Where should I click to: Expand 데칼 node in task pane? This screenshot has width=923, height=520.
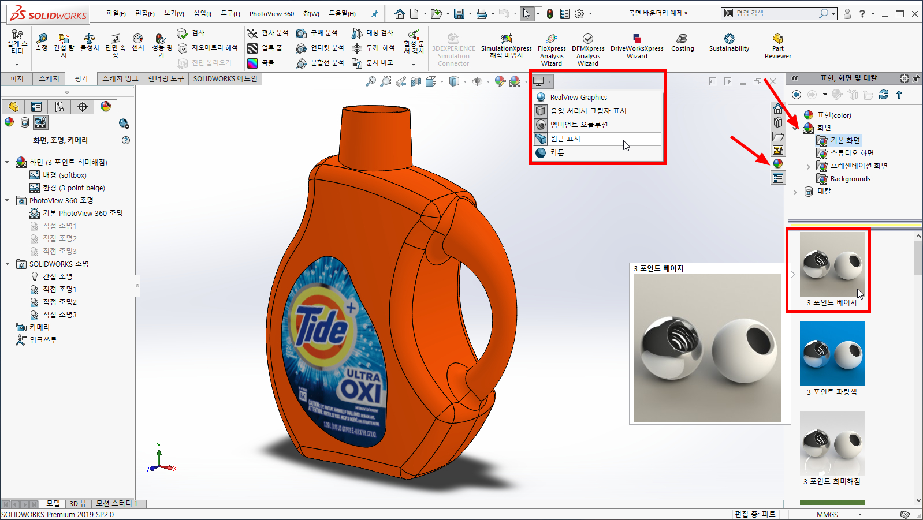(x=795, y=192)
